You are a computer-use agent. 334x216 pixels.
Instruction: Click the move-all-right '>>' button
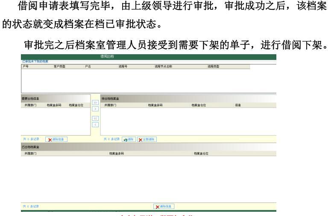tap(95, 103)
